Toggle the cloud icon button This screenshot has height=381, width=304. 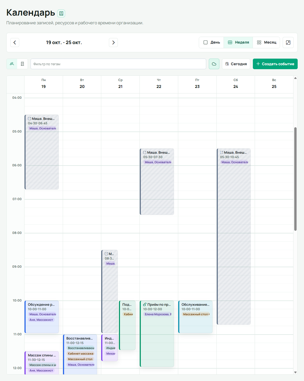tap(214, 64)
